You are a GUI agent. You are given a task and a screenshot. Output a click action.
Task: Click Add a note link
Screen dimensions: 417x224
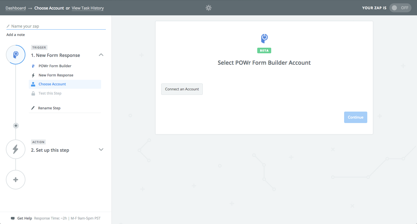(16, 35)
